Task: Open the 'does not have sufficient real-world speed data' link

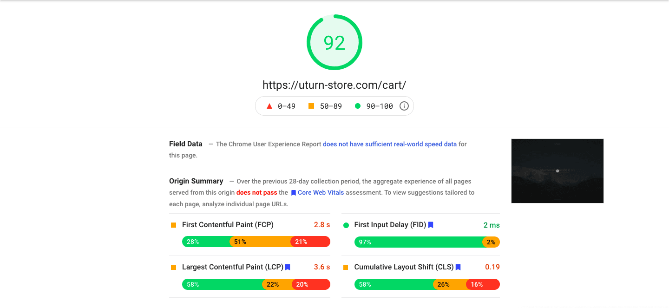Action: 390,144
